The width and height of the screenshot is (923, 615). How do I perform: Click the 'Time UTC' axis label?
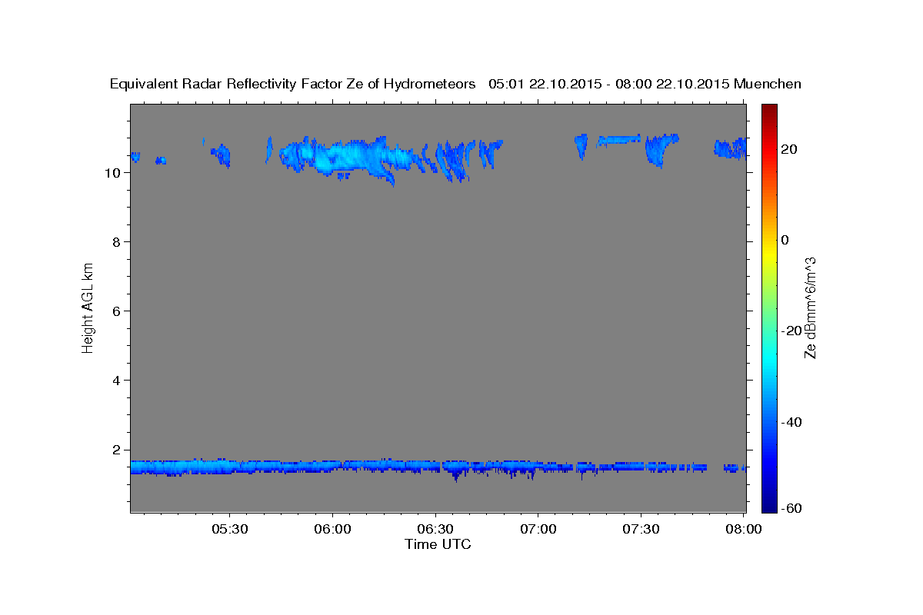coord(438,544)
